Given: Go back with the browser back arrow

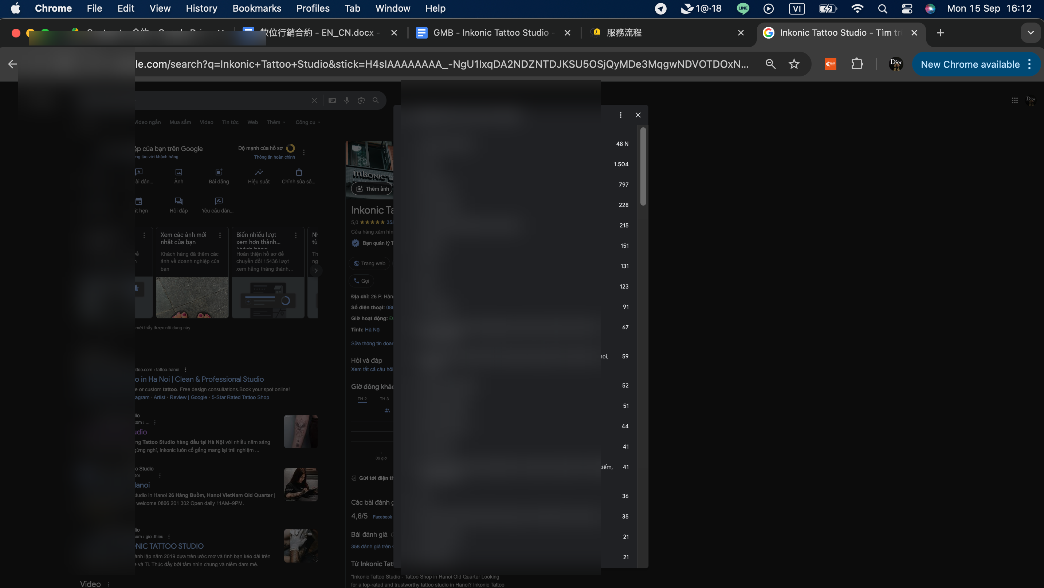Looking at the screenshot, I should tap(12, 64).
